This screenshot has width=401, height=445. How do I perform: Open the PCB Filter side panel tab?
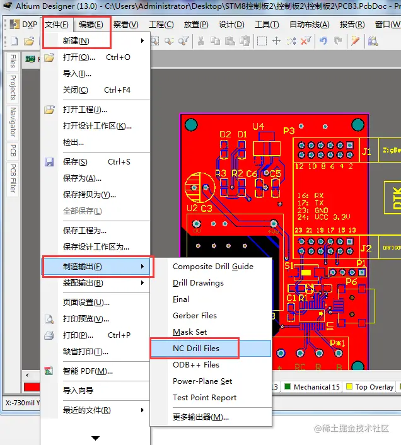point(13,178)
